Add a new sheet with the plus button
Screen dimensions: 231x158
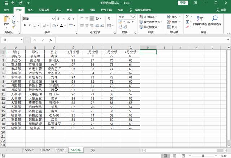93,150
